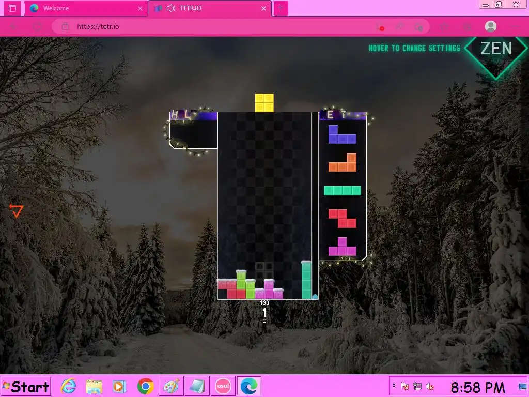This screenshot has width=529, height=397.
Task: Open osu! from the taskbar
Action: click(x=223, y=386)
